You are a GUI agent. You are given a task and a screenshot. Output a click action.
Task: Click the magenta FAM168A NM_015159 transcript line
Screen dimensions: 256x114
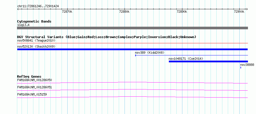click(132, 97)
